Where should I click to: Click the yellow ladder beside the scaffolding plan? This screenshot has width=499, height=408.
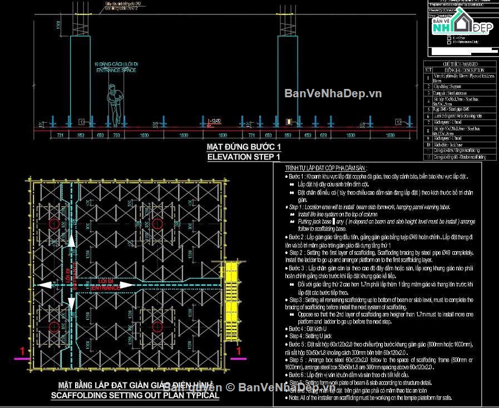(x=231, y=301)
